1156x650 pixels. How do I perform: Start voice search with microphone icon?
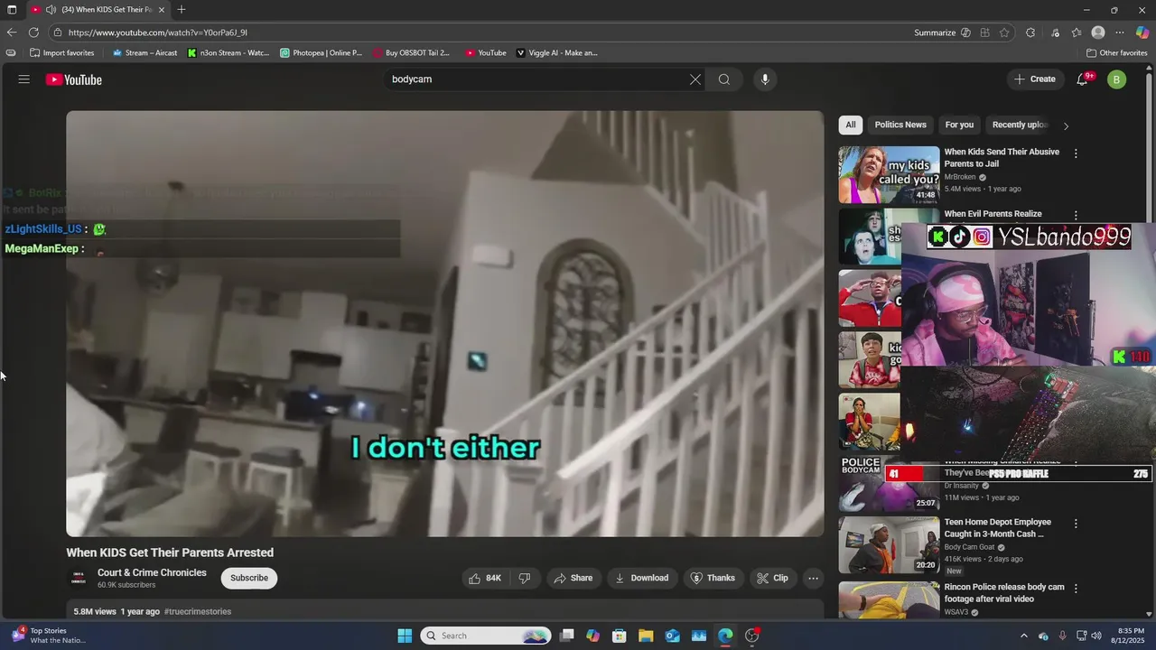[x=765, y=79]
